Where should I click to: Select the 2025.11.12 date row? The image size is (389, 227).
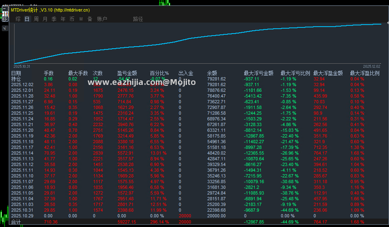pos(22,165)
